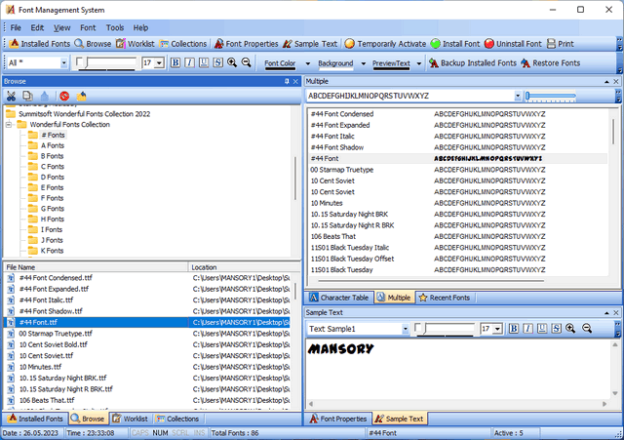Open the font size 17 dropdown in main toolbar
Screen dimensions: 624x440
click(x=160, y=62)
